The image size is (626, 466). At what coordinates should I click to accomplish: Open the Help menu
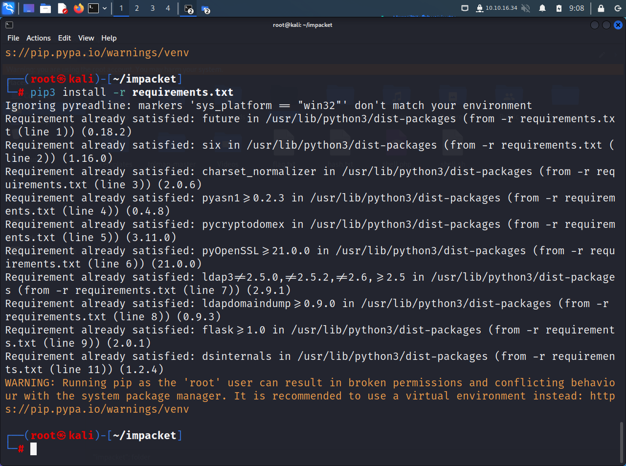[109, 38]
